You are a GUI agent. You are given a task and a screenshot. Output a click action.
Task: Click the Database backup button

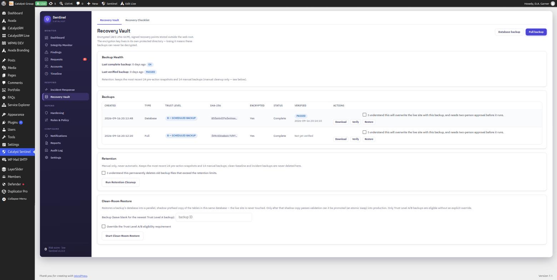point(509,32)
